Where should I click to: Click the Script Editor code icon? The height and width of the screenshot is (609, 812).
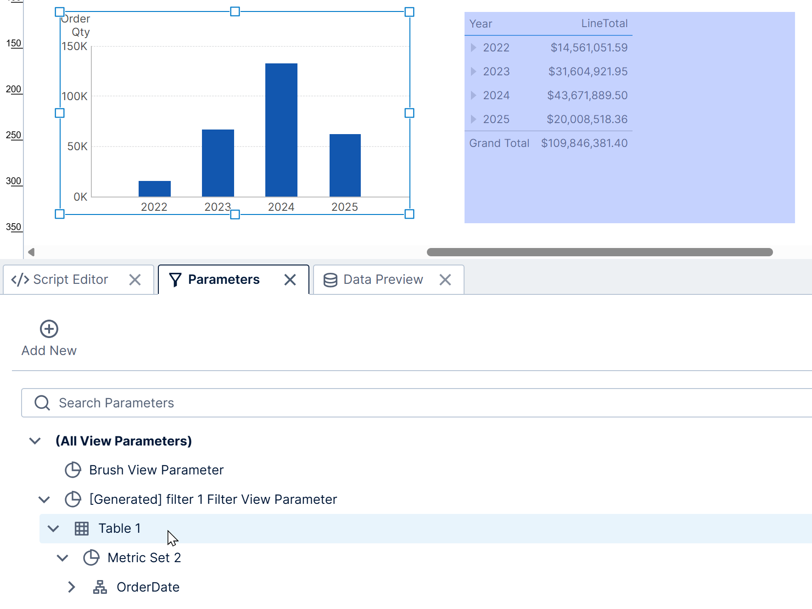pos(20,280)
